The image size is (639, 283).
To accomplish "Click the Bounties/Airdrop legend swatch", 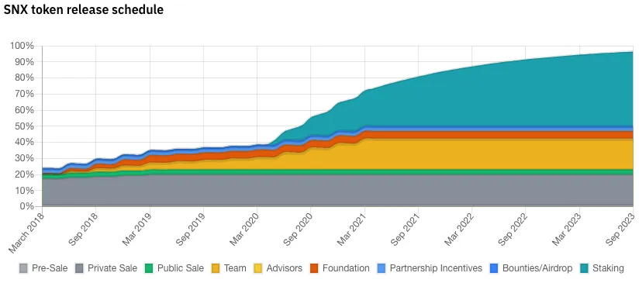I will [494, 268].
